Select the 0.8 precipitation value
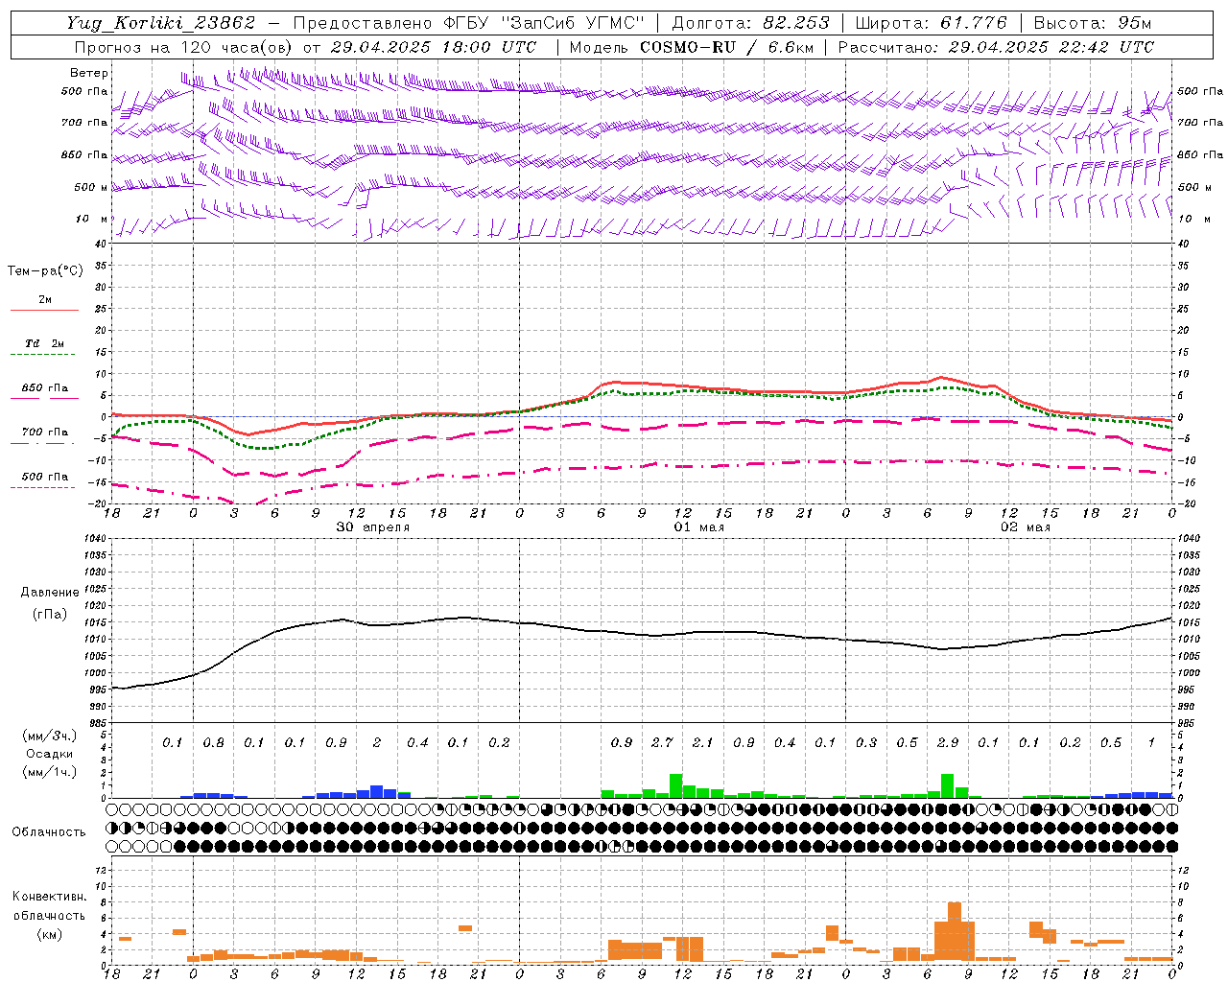The width and height of the screenshot is (1228, 982). tap(213, 743)
